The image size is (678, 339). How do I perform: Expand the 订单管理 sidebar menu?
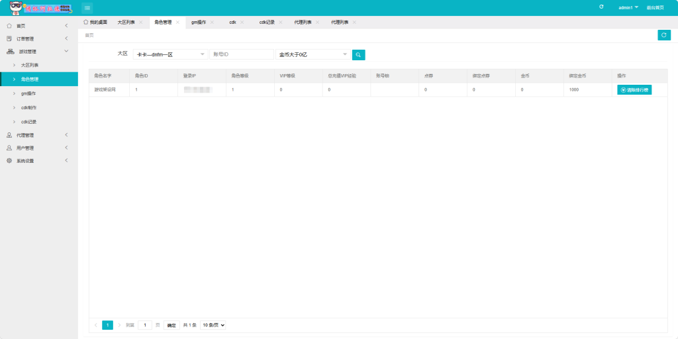click(x=66, y=39)
